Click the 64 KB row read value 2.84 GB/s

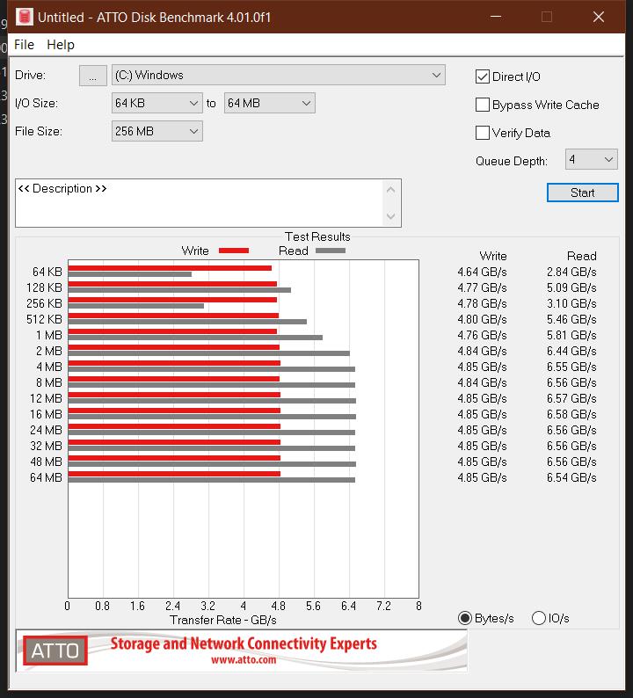coord(571,272)
